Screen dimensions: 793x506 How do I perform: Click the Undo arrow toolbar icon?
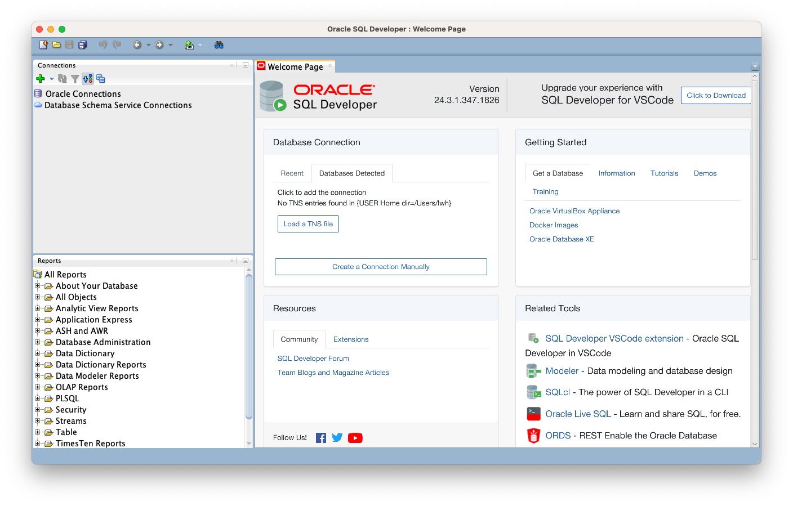[103, 45]
